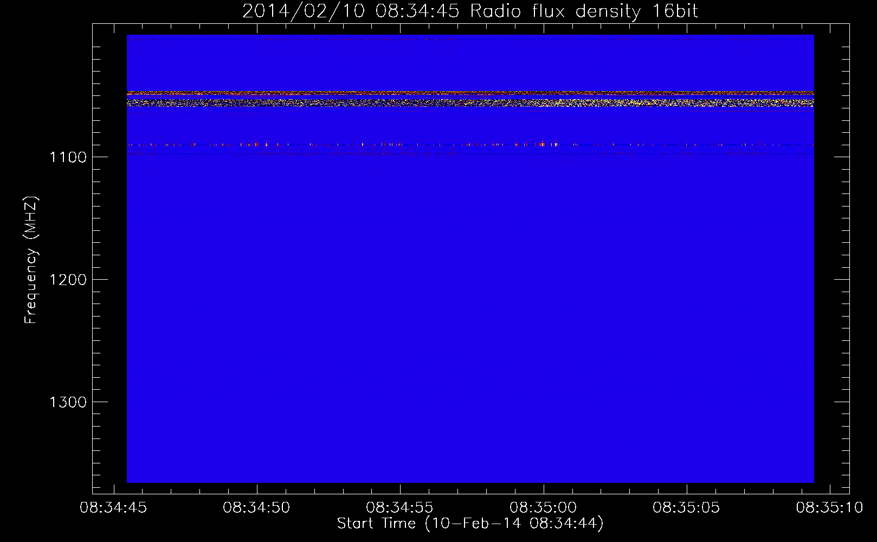Select the 1100 frequency tick label

[68, 157]
